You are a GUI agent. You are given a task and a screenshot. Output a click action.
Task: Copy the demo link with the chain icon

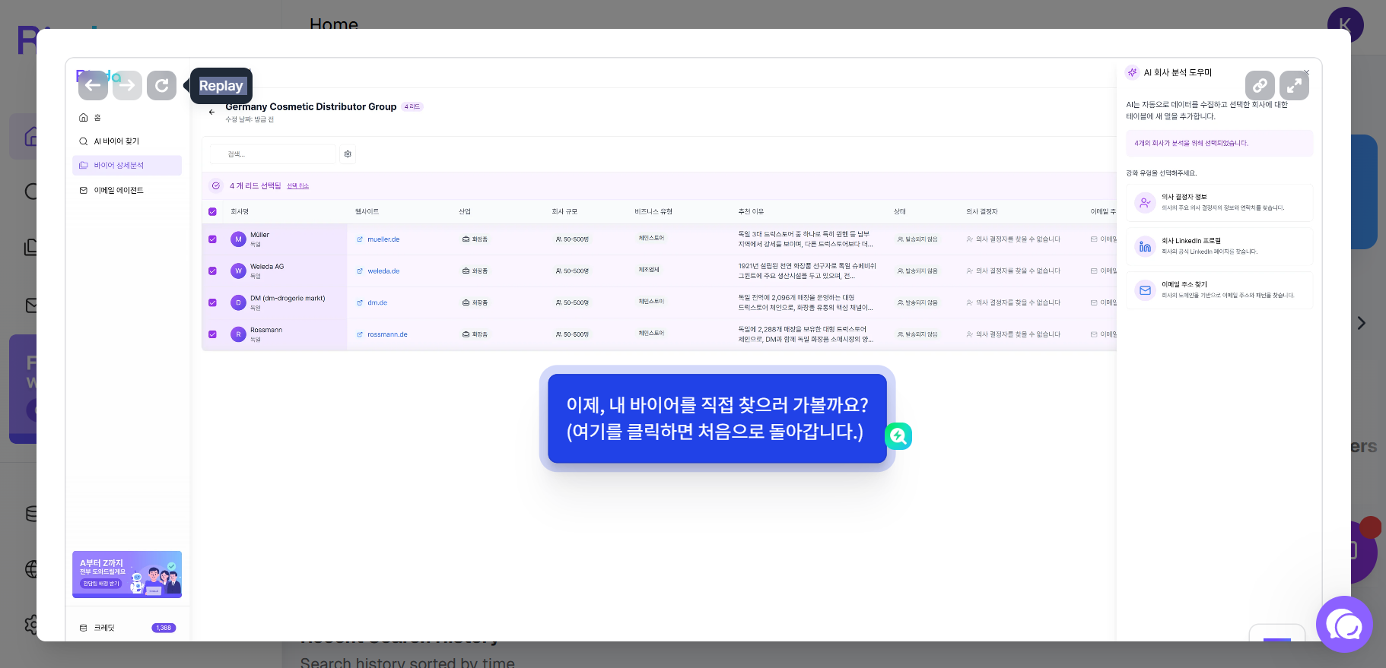pos(1260,85)
